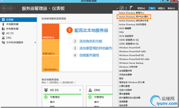Click the 配置此本地服务器 link
179x108 pixels.
point(91,31)
